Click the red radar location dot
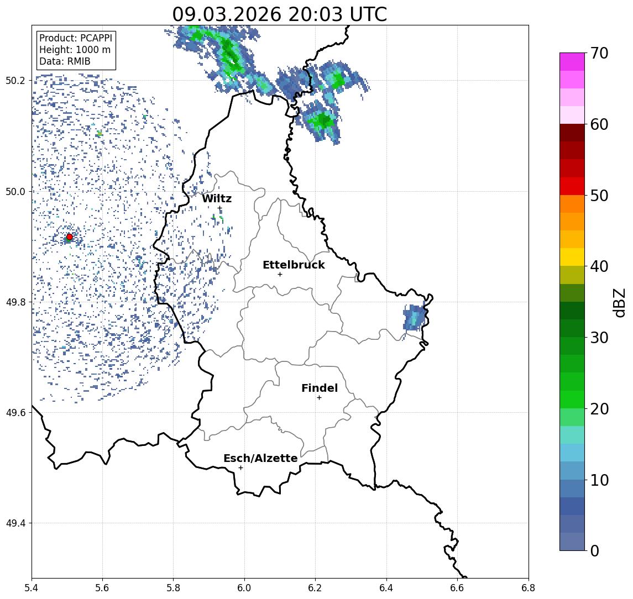This screenshot has height=599, width=633. coord(70,237)
